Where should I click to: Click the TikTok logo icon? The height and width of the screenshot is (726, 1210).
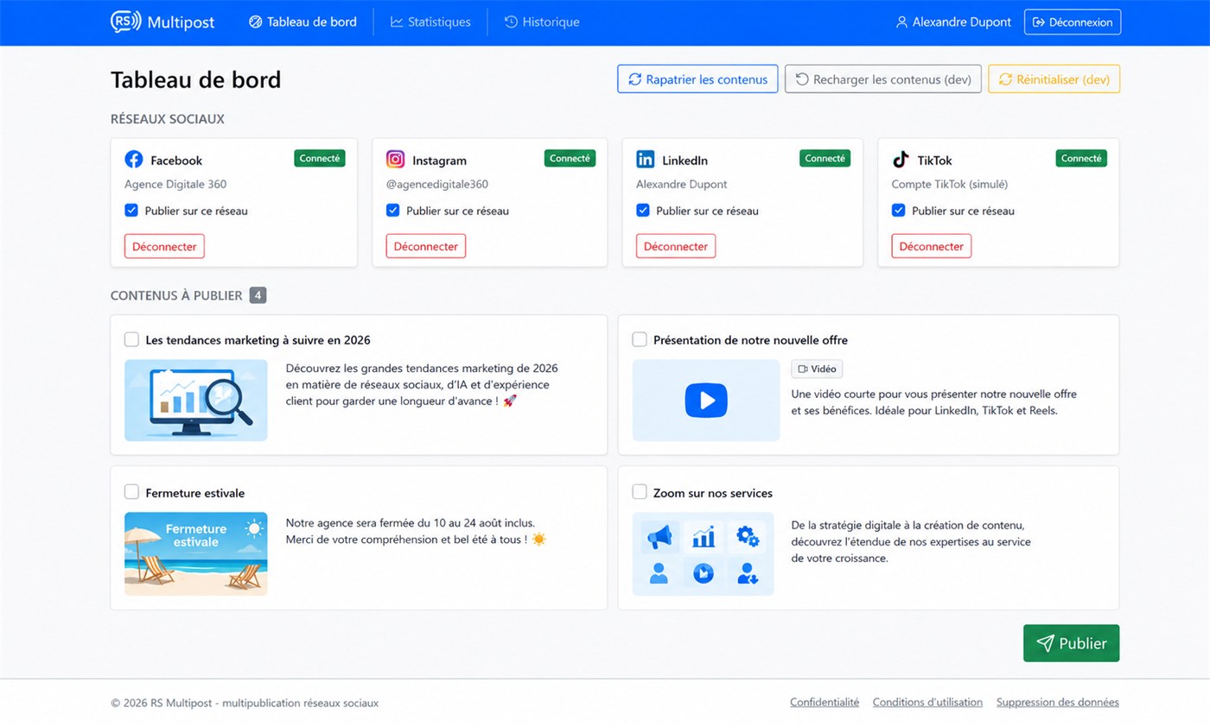[901, 160]
